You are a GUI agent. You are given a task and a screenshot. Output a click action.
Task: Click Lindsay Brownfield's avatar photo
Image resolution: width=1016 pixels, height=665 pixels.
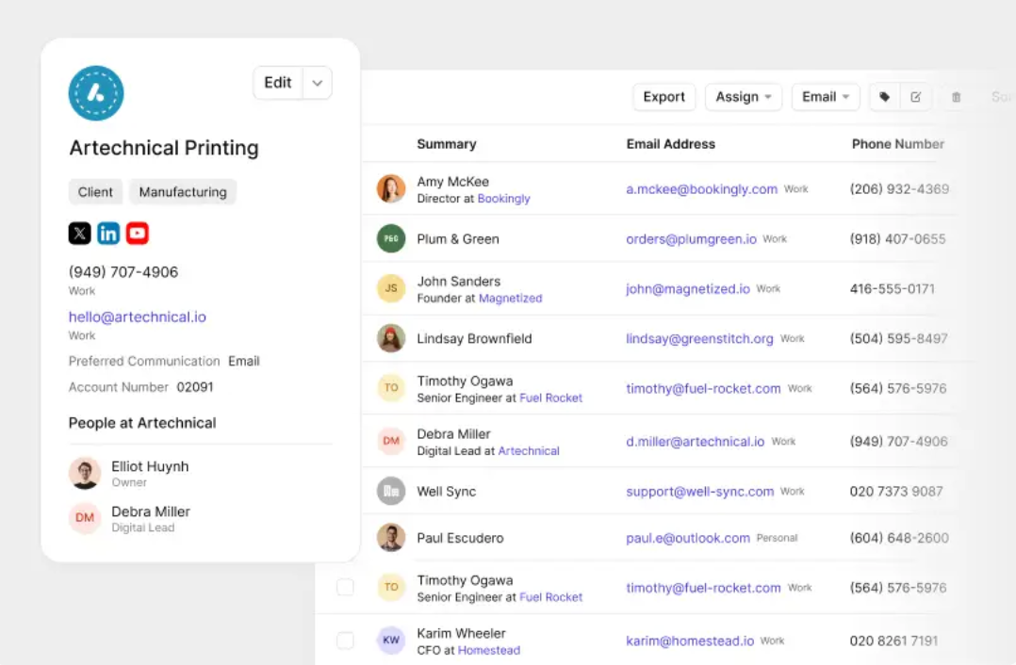tap(391, 338)
